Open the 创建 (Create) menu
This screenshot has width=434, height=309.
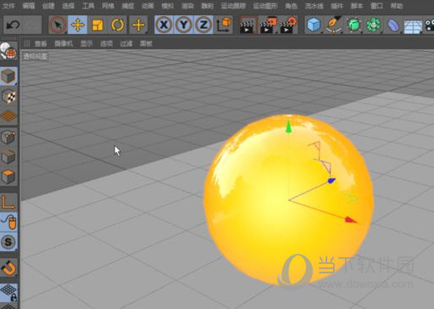pyautogui.click(x=48, y=6)
